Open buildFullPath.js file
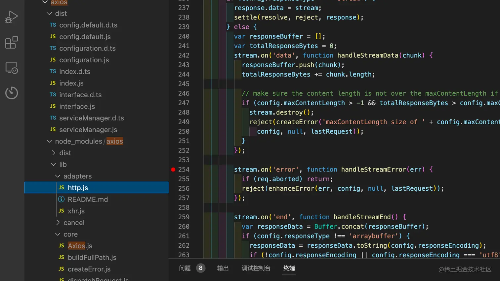The height and width of the screenshot is (281, 500). pyautogui.click(x=92, y=257)
